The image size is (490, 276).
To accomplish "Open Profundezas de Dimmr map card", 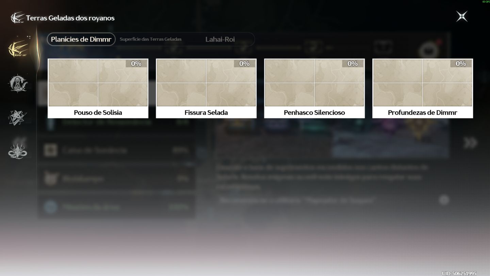I will (423, 88).
